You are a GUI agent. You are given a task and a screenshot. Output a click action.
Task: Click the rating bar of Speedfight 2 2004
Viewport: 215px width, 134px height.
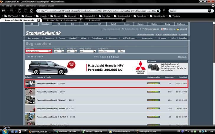click(154, 83)
